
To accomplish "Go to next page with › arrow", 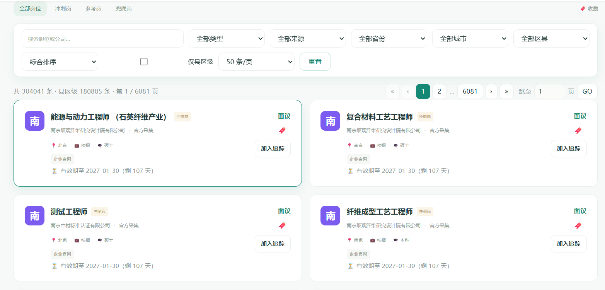I will (x=491, y=92).
